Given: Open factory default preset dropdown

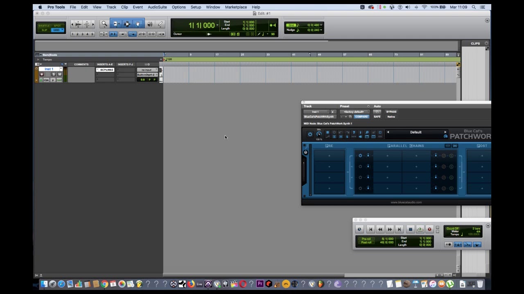Looking at the screenshot, I should 355,112.
